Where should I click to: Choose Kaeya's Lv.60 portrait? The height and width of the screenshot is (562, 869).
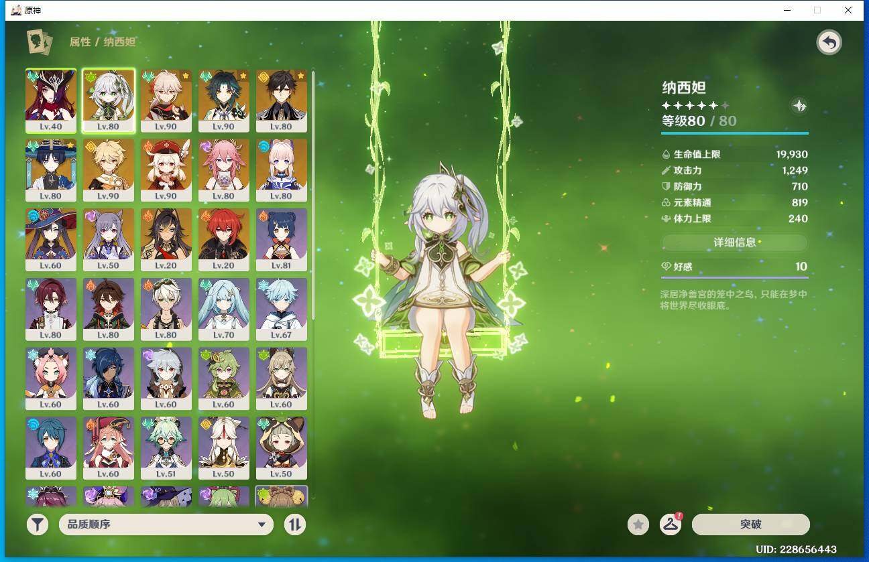tap(109, 379)
